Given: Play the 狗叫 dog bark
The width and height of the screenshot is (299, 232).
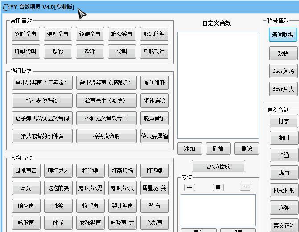Looking at the screenshot, I should [284, 138].
